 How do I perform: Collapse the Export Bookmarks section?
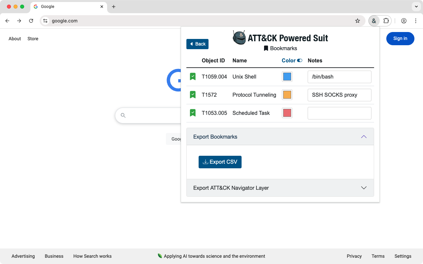click(280, 137)
